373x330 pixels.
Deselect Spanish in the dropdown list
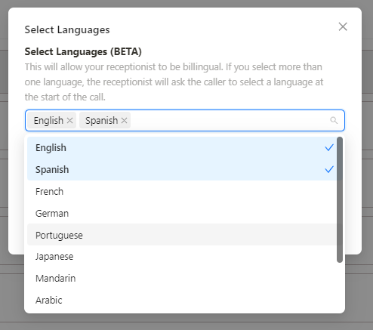[x=182, y=170]
